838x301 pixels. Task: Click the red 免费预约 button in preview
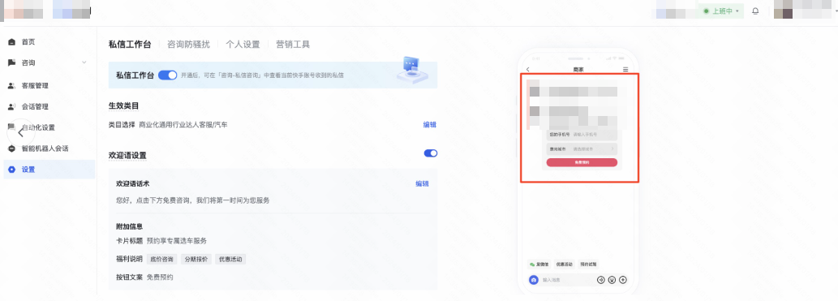coord(582,162)
